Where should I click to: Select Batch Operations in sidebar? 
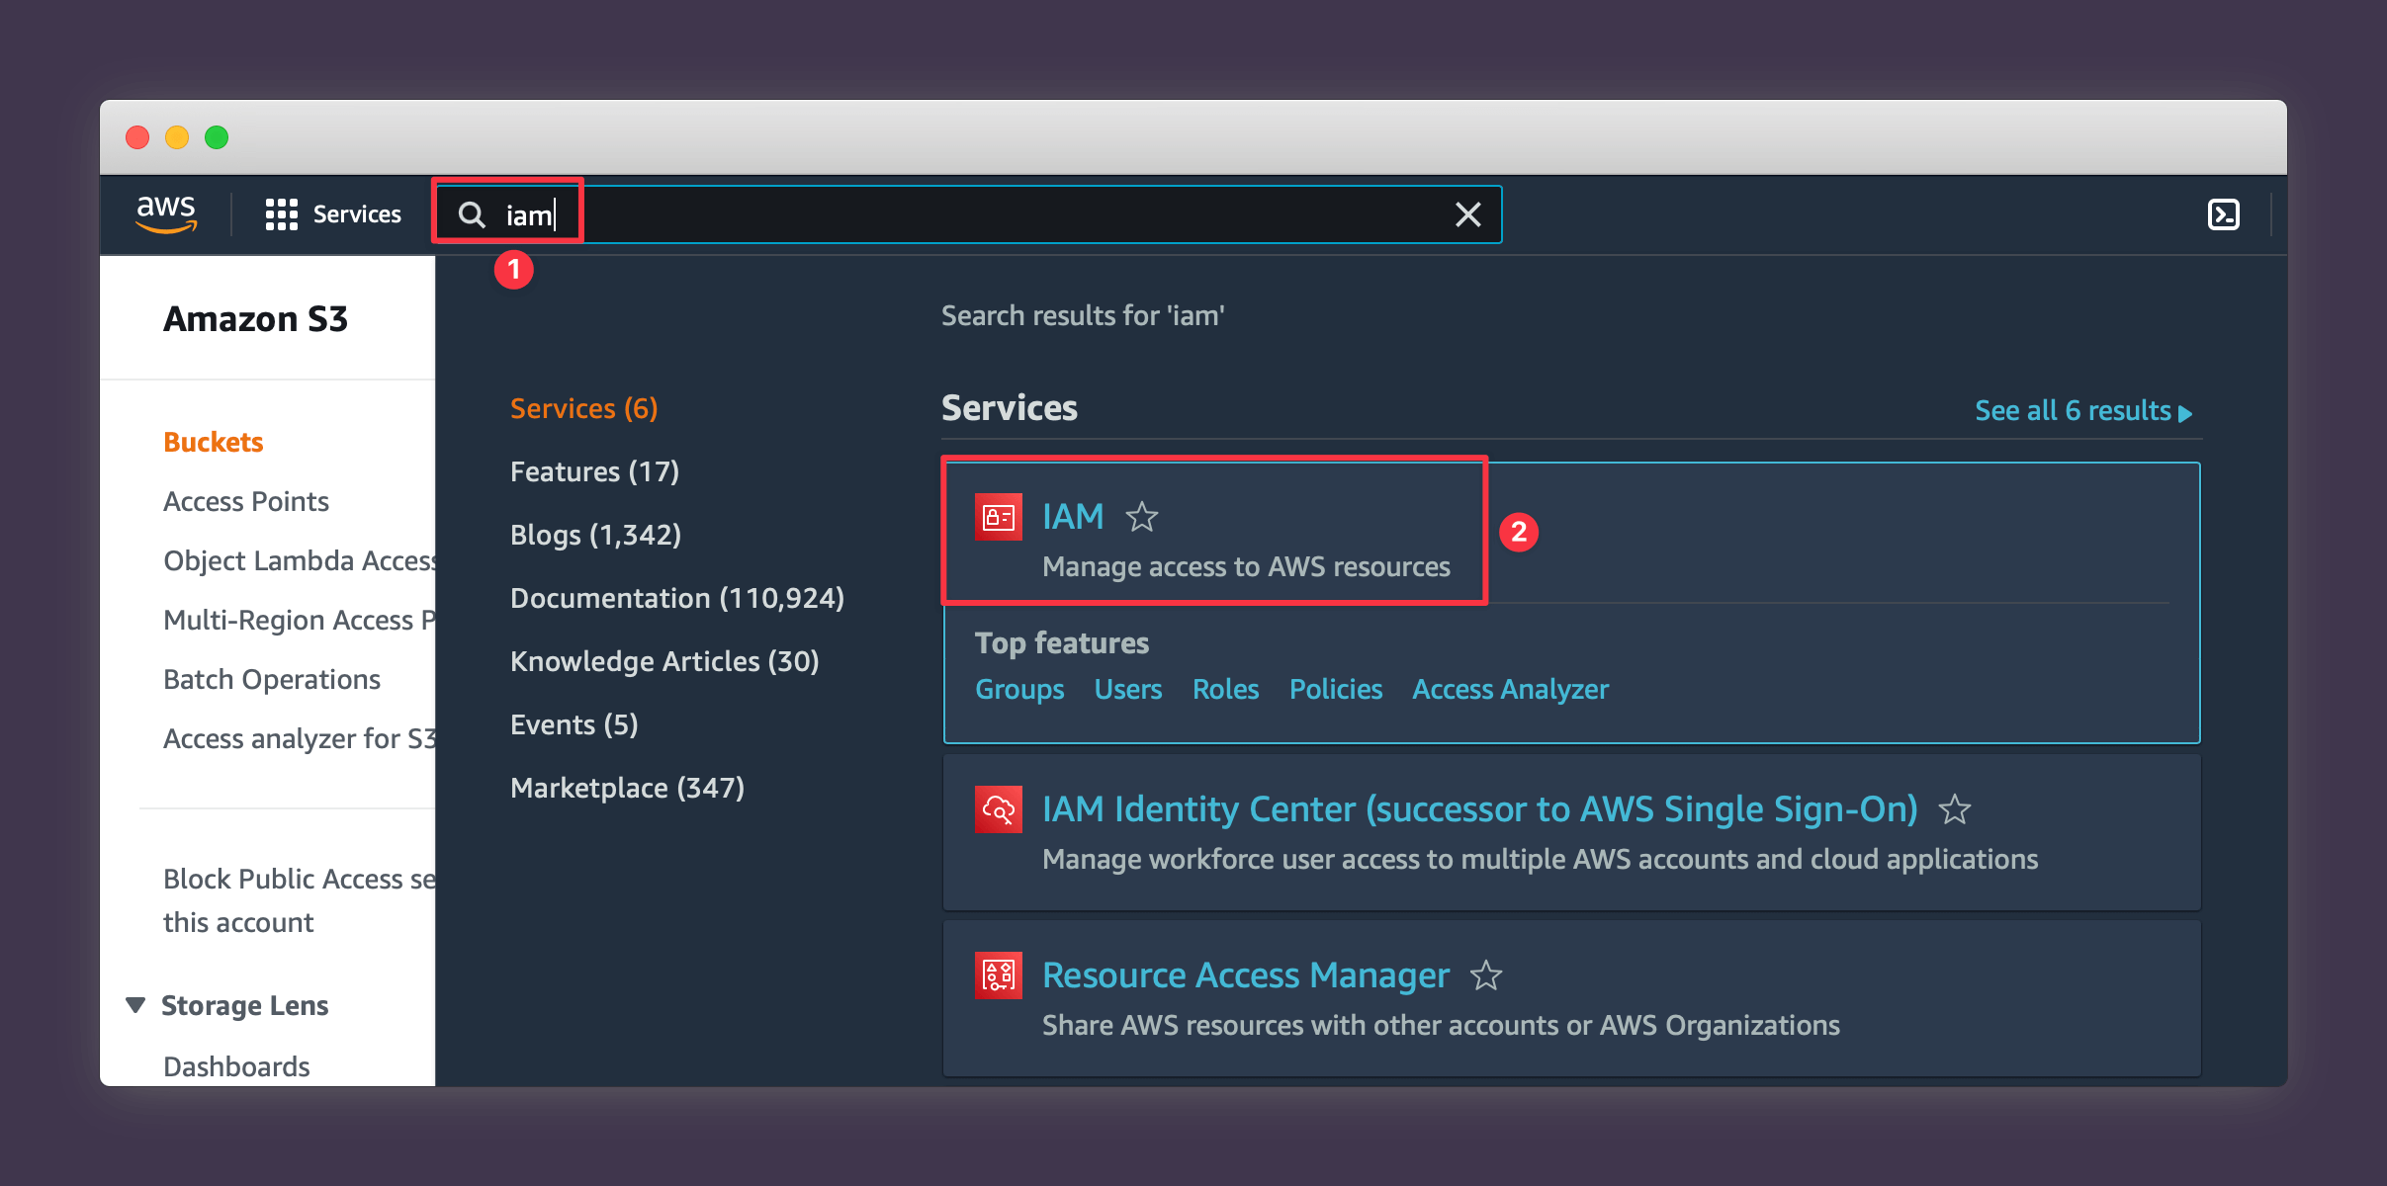click(x=272, y=679)
